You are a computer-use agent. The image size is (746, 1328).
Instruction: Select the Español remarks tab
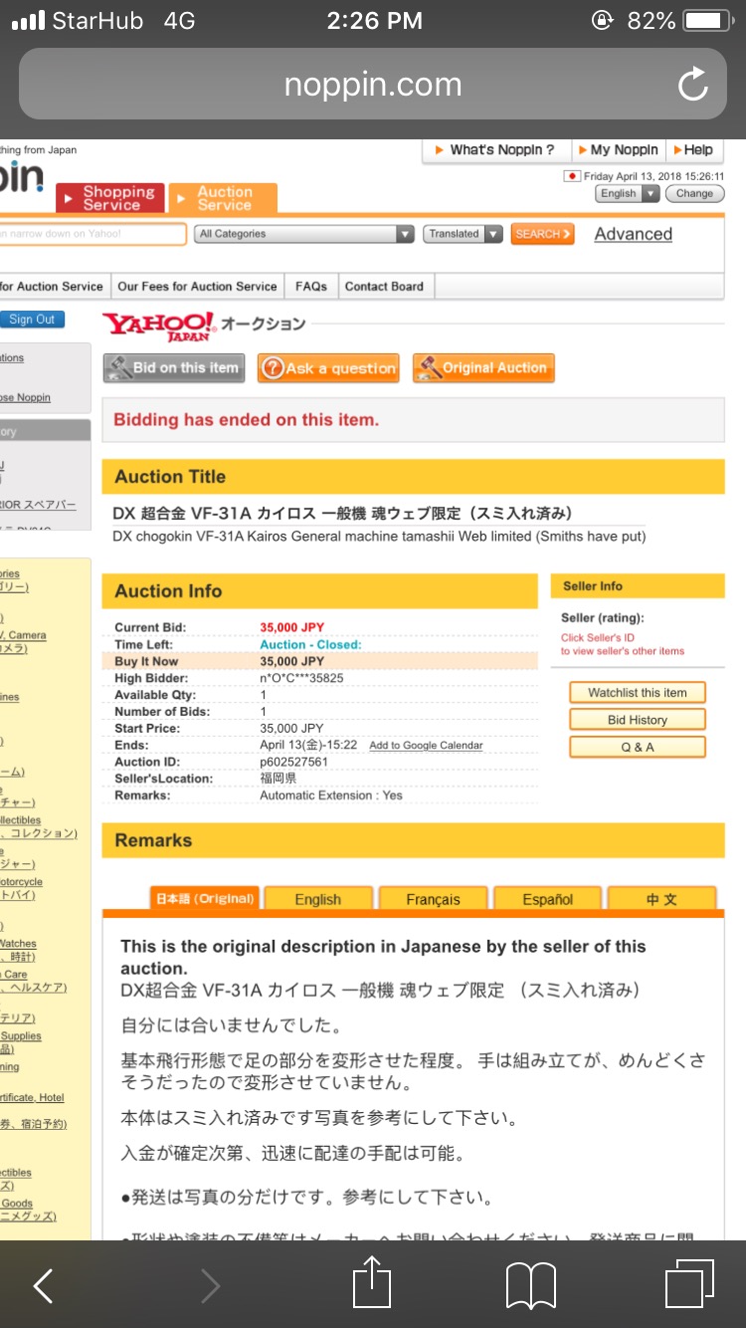pyautogui.click(x=548, y=898)
